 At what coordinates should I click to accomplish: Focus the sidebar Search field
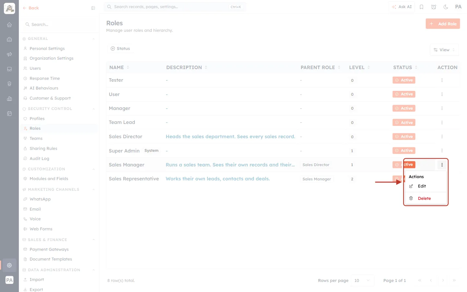(x=59, y=25)
